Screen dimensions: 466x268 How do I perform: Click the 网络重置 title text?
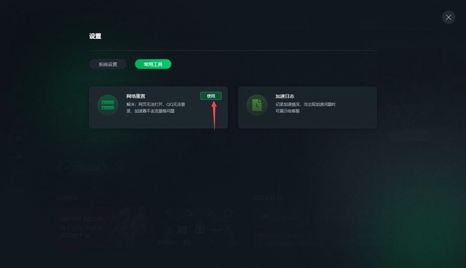[x=136, y=96]
